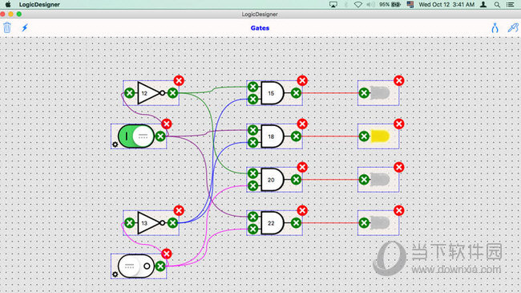Click the lit yellow LED body
Viewport: 521px width, 293px height.
380,136
